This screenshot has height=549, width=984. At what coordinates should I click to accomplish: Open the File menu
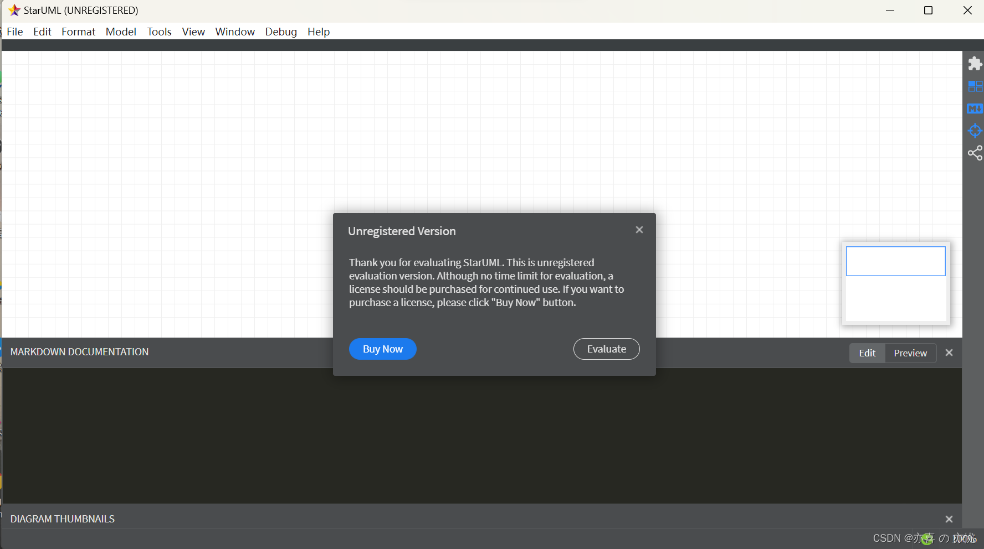click(x=15, y=32)
